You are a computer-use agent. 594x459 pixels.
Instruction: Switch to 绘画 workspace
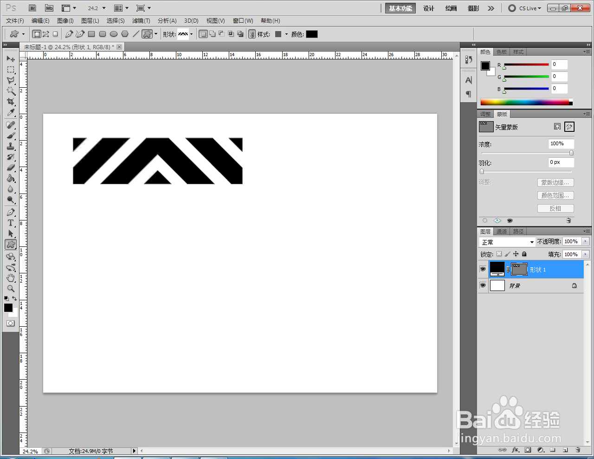coord(451,8)
